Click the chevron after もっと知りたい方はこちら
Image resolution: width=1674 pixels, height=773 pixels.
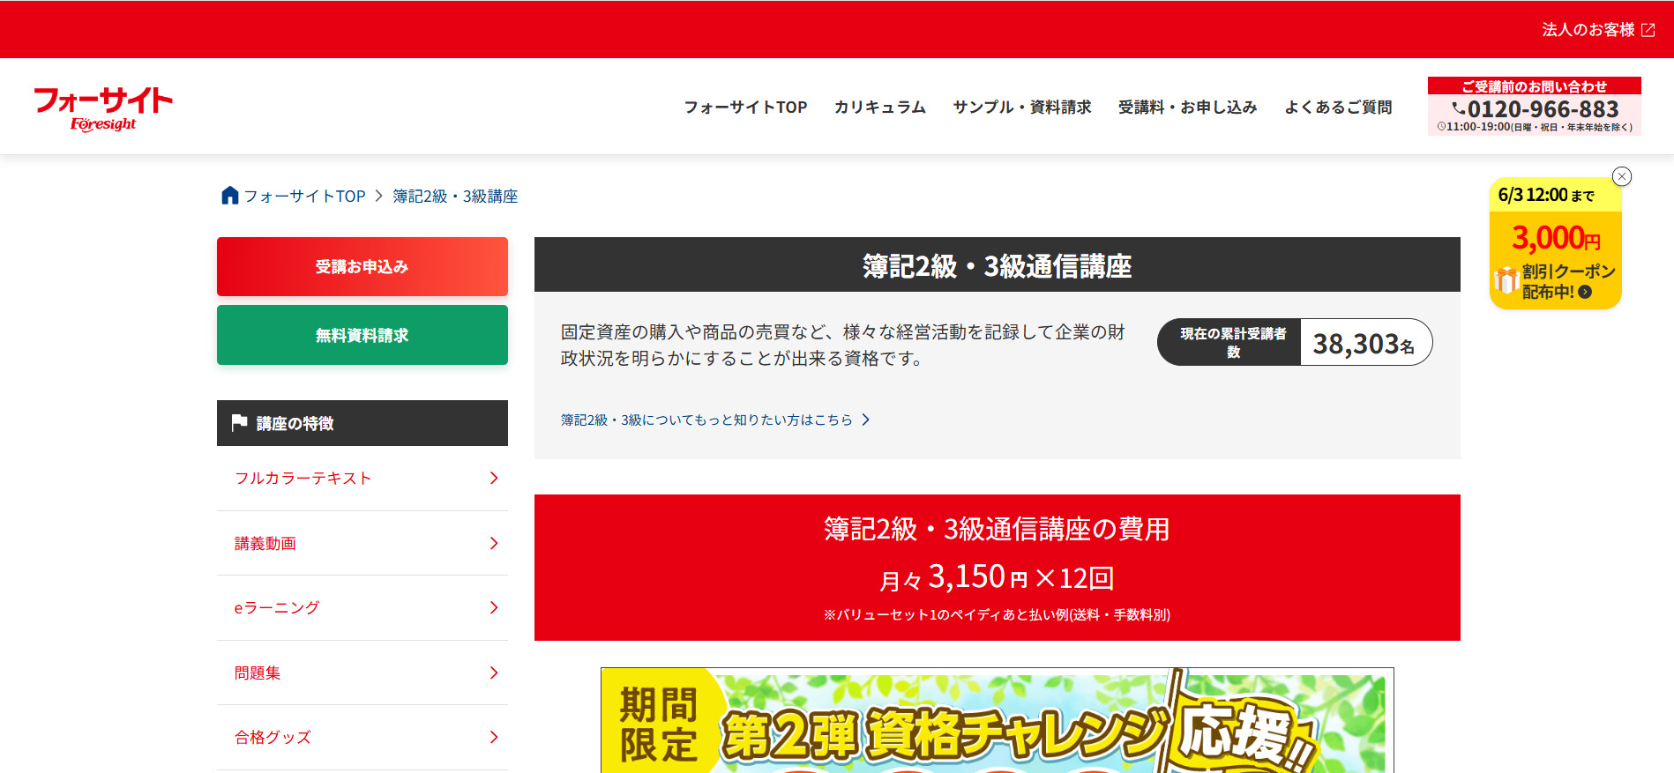pyautogui.click(x=865, y=420)
